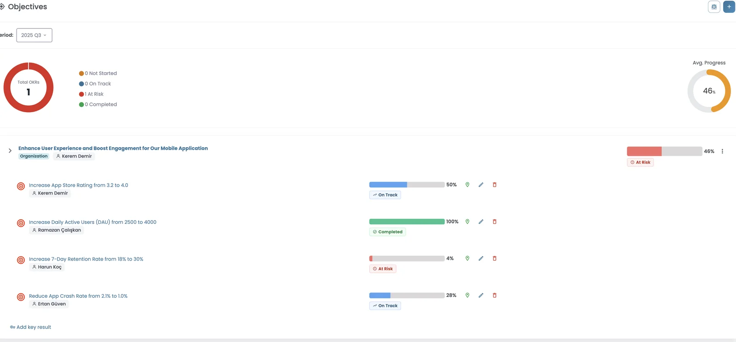Click the Organization tag

[x=34, y=156]
